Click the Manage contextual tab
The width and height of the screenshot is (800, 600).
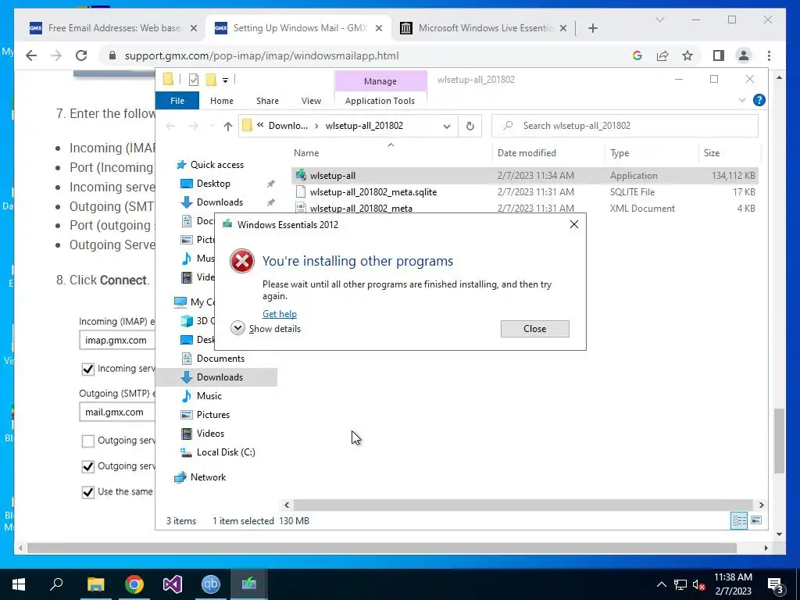380,81
